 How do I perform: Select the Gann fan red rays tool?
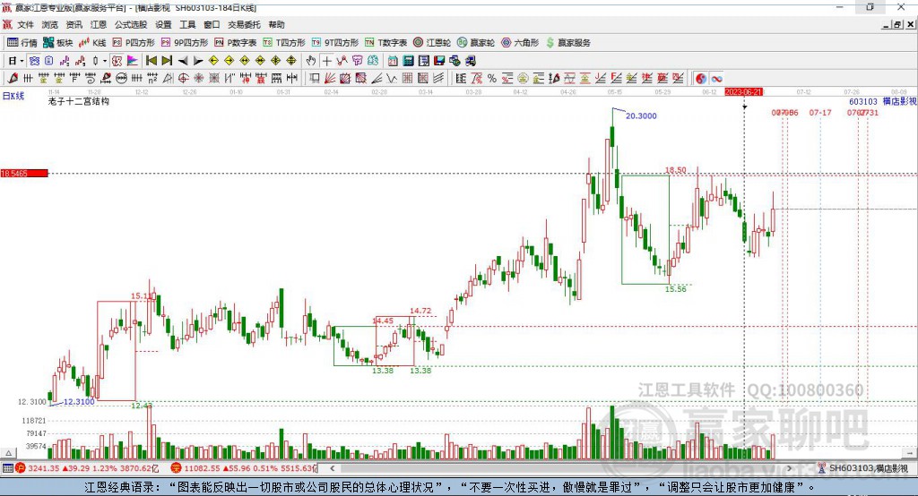[329, 79]
